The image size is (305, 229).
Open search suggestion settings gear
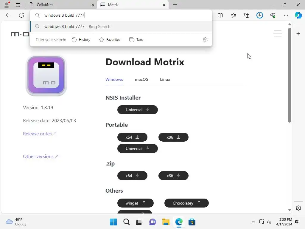[x=205, y=40]
